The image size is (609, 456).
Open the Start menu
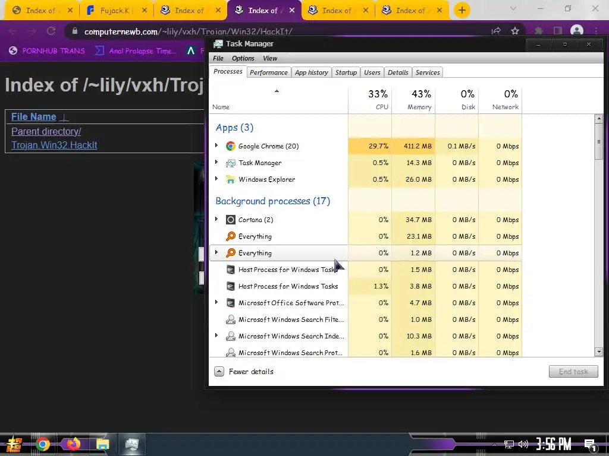coord(14,444)
